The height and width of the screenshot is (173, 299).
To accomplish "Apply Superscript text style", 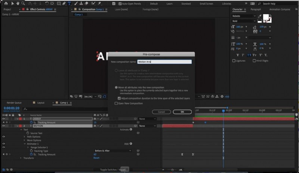I will coord(261,55).
